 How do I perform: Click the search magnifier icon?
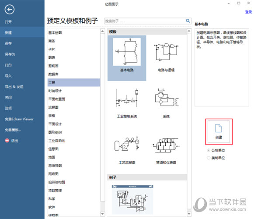point(188,21)
